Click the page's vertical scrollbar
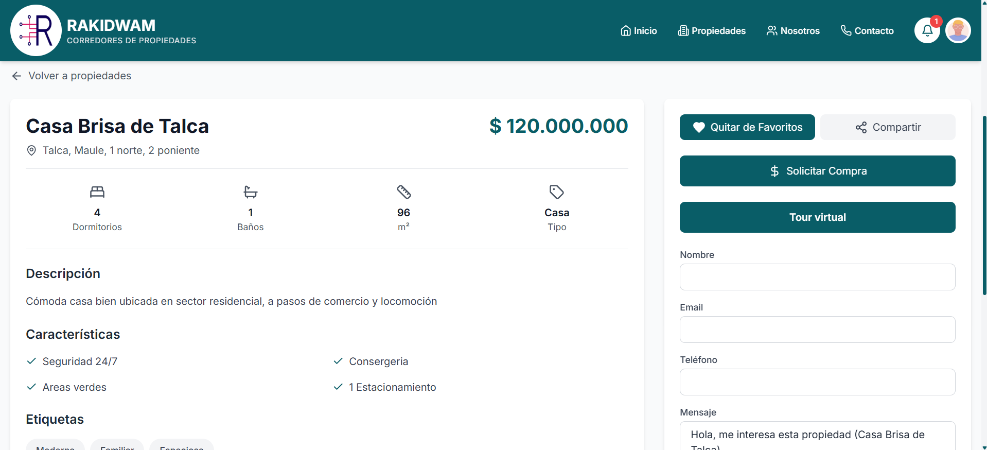Image resolution: width=987 pixels, height=450 pixels. (984, 206)
